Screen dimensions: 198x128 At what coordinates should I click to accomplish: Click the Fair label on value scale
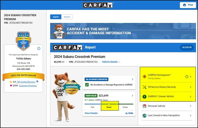(93, 107)
